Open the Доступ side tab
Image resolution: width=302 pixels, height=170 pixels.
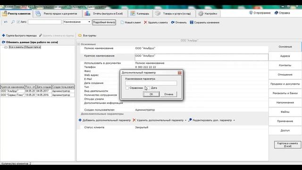click(285, 130)
